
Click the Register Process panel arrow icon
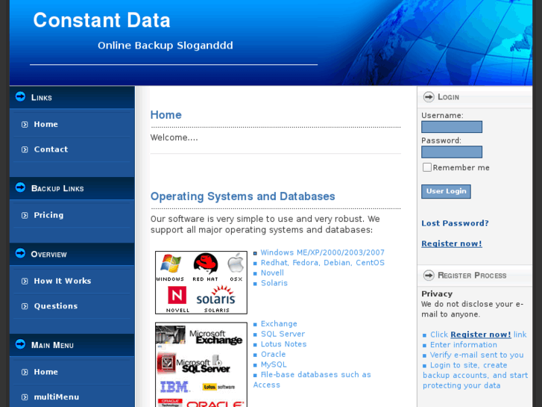429,275
